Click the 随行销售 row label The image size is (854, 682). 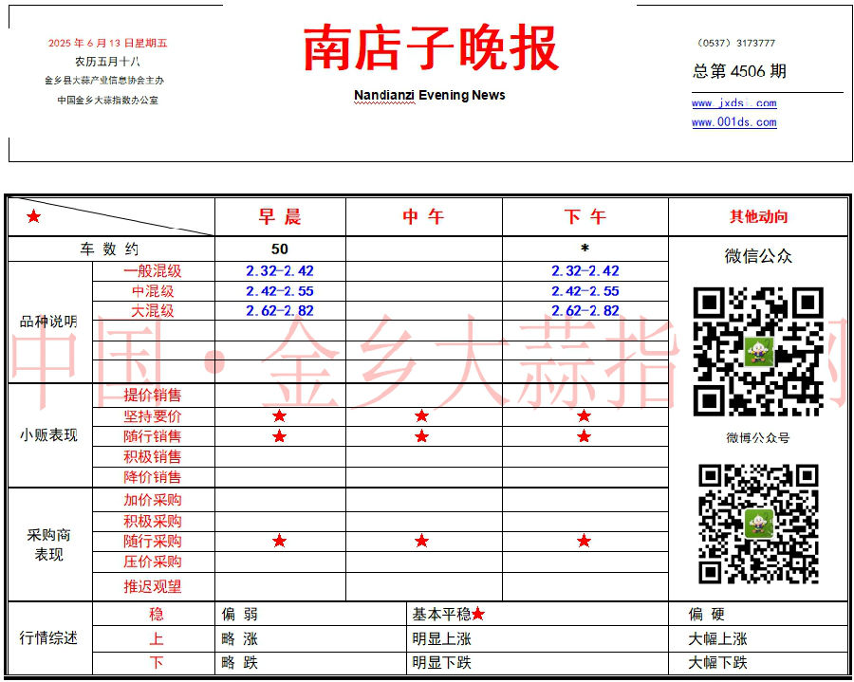[x=153, y=436]
